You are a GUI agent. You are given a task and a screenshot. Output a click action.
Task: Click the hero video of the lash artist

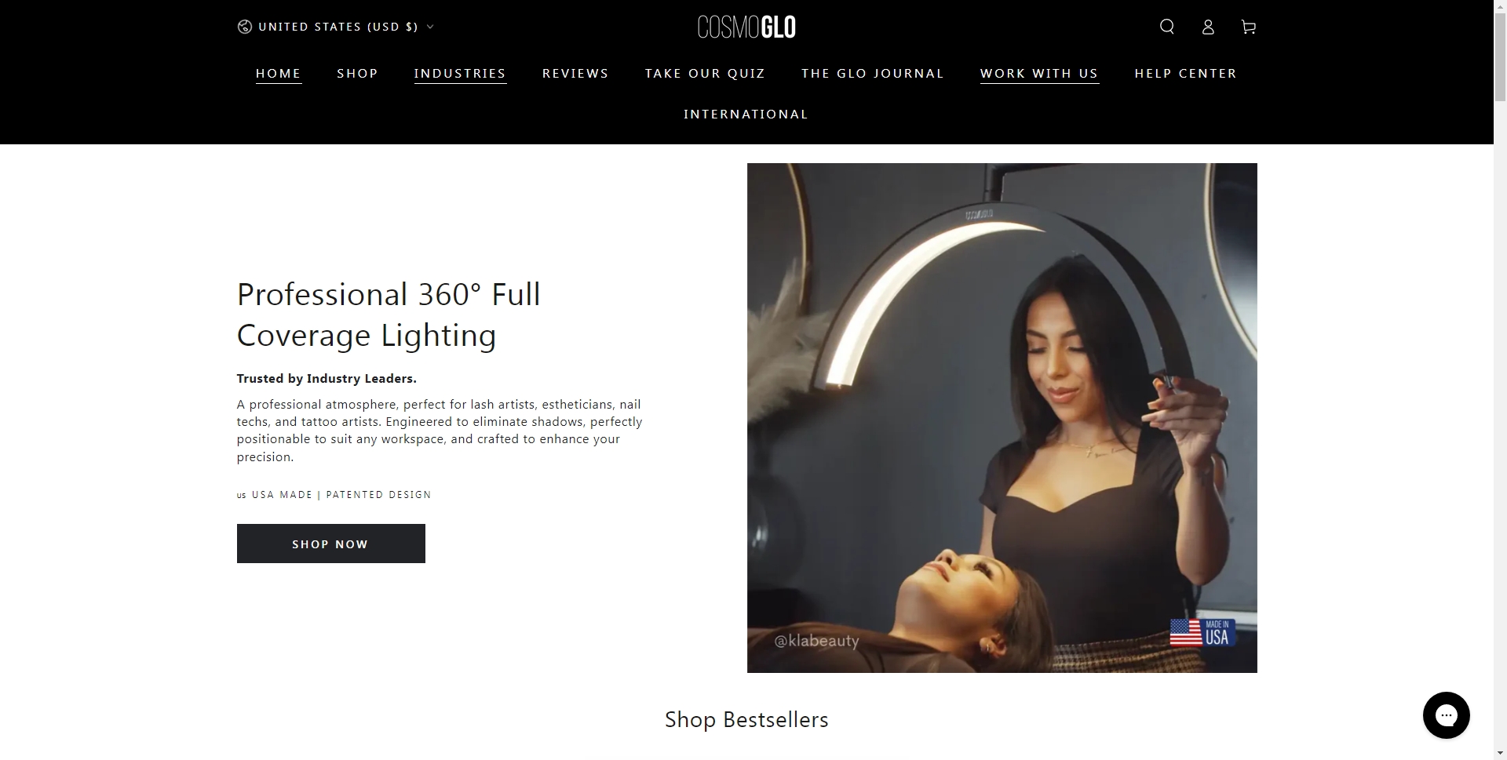tap(1002, 418)
